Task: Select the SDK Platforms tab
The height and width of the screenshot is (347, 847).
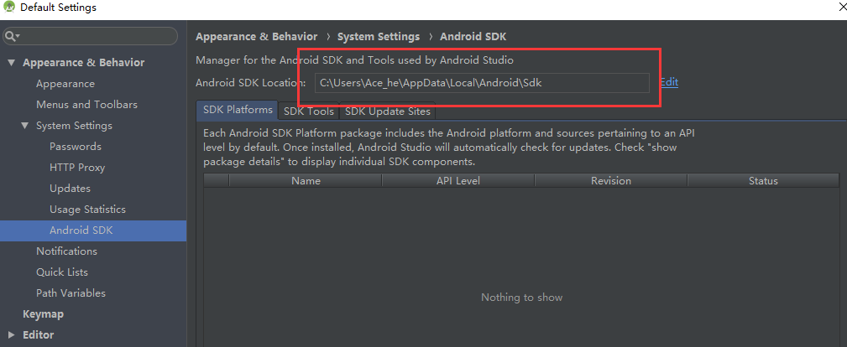Action: pyautogui.click(x=238, y=111)
